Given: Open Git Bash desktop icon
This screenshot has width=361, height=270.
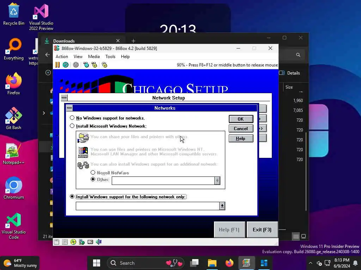Looking at the screenshot, I should (x=14, y=118).
